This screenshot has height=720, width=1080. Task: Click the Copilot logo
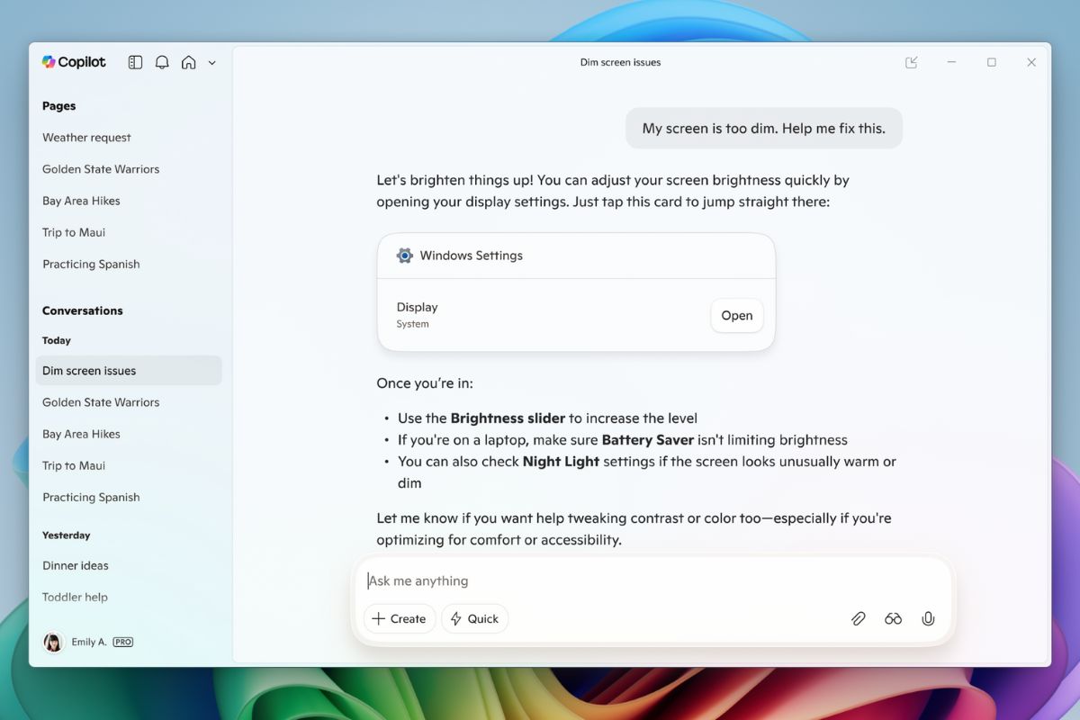coord(74,62)
